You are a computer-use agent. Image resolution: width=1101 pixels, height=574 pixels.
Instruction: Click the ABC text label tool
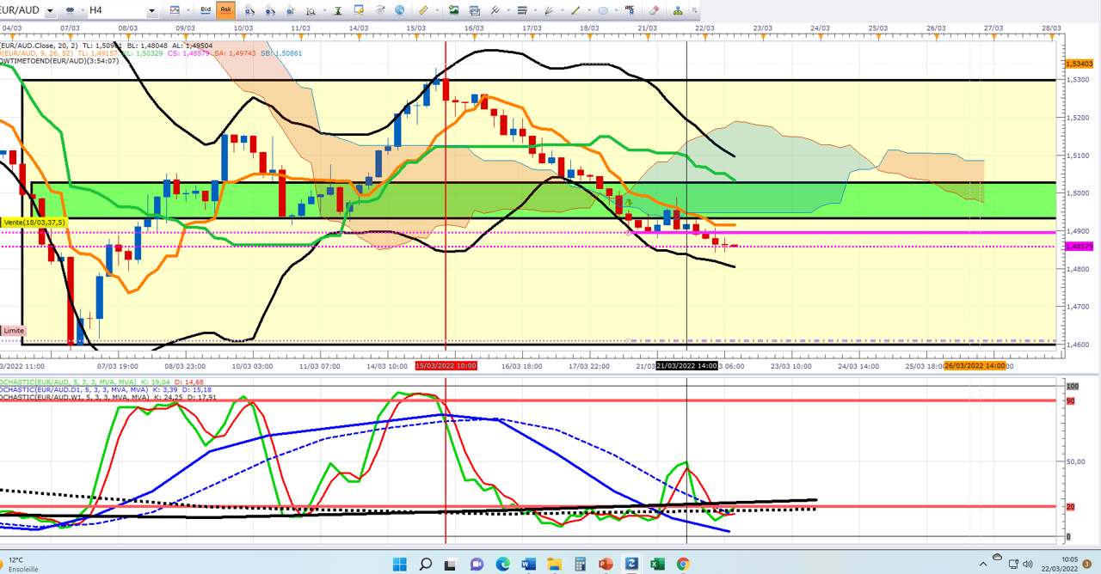(630, 9)
